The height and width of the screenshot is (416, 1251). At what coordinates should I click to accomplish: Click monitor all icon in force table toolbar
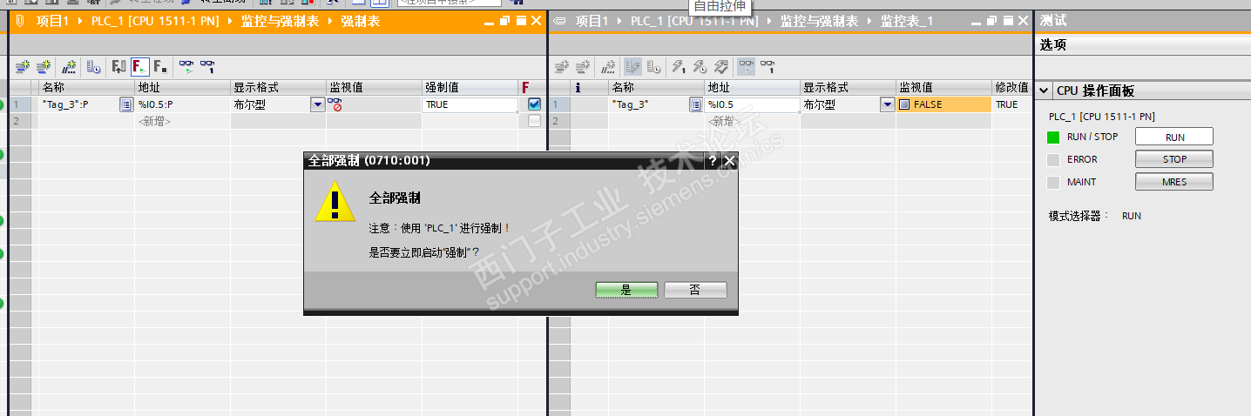click(186, 65)
